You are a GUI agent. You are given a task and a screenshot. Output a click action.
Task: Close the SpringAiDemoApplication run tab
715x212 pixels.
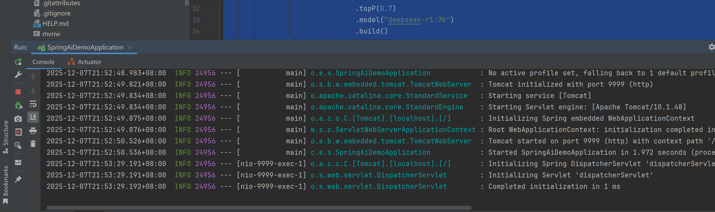(x=130, y=47)
